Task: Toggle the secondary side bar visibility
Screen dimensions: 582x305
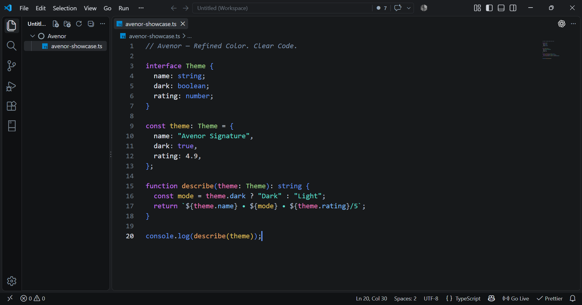Action: pos(513,8)
